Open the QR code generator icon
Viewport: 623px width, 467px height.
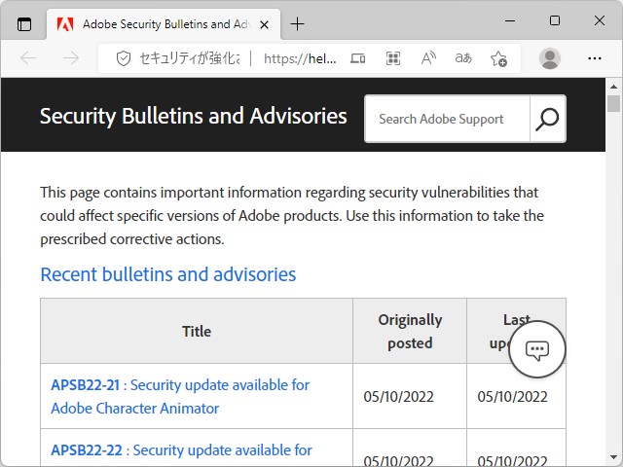393,58
